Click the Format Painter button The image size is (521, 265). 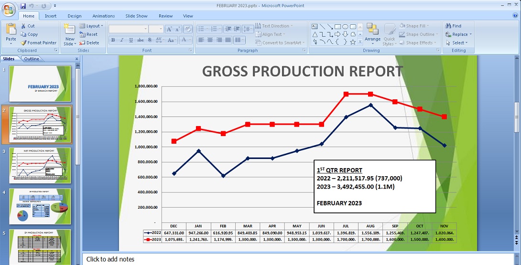pyautogui.click(x=39, y=43)
